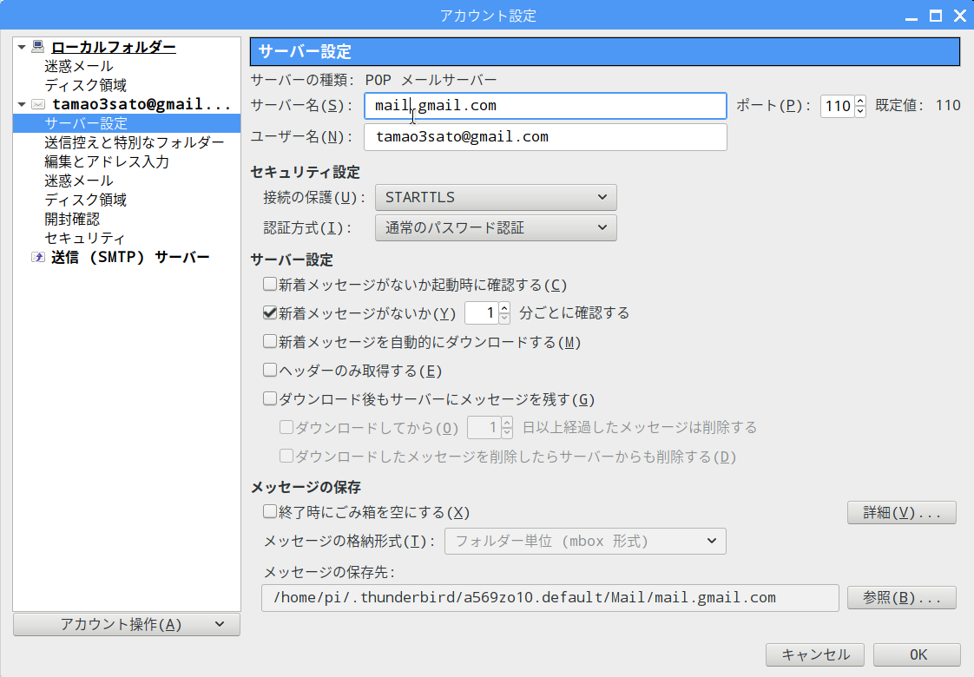Click the Local Folders computer icon
974x677 pixels.
point(38,47)
